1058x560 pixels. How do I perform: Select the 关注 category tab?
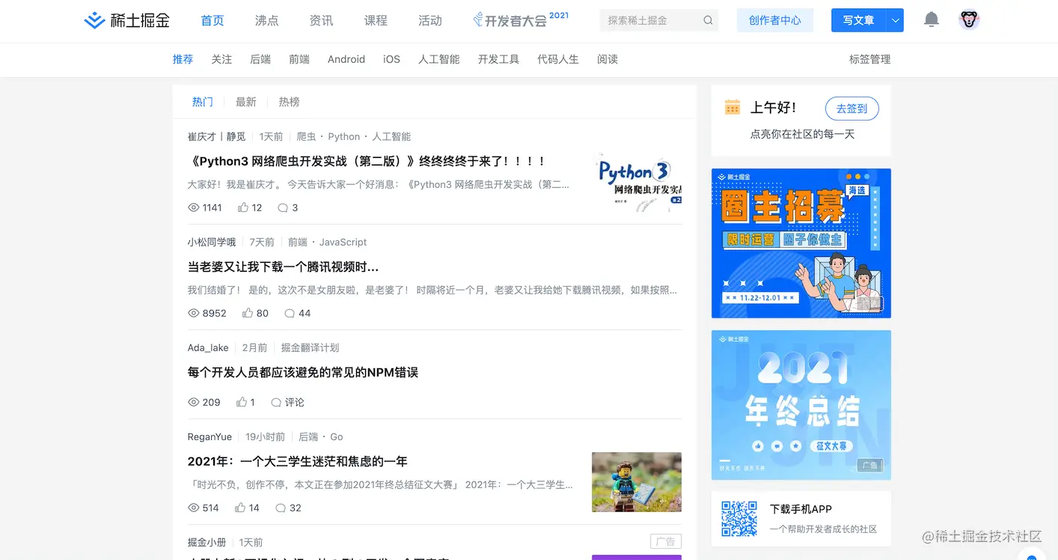(x=221, y=59)
